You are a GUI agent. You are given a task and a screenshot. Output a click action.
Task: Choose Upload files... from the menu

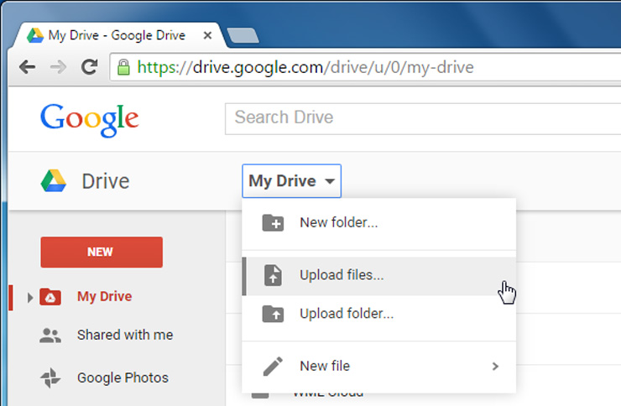tap(379, 276)
